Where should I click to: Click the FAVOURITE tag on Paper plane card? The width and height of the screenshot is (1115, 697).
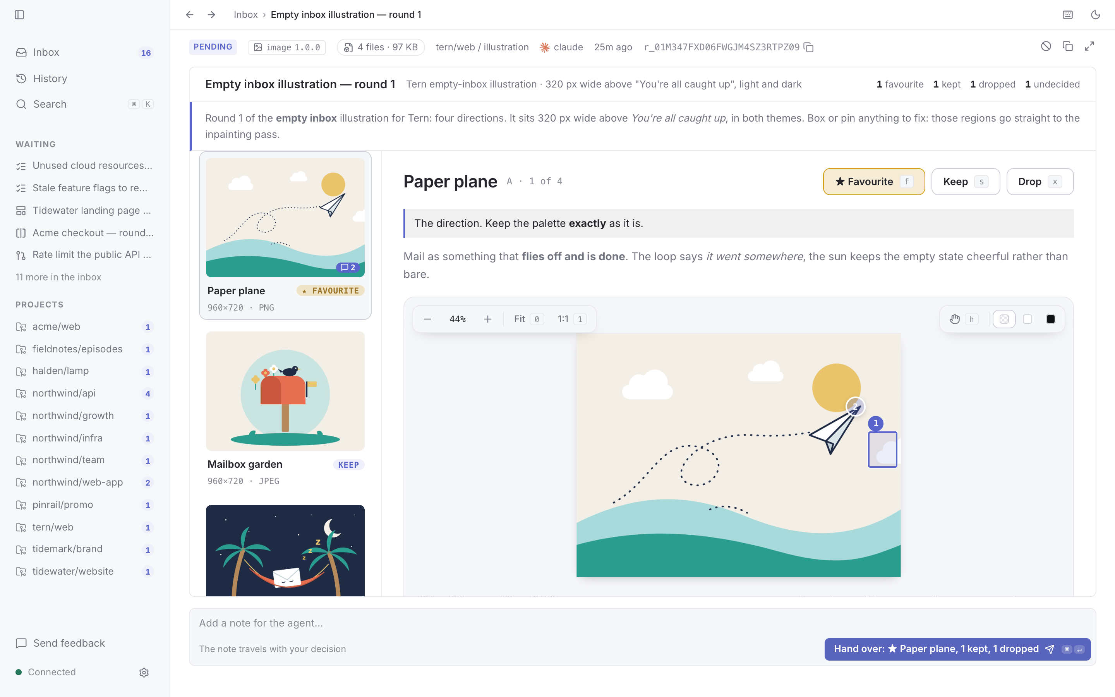330,290
